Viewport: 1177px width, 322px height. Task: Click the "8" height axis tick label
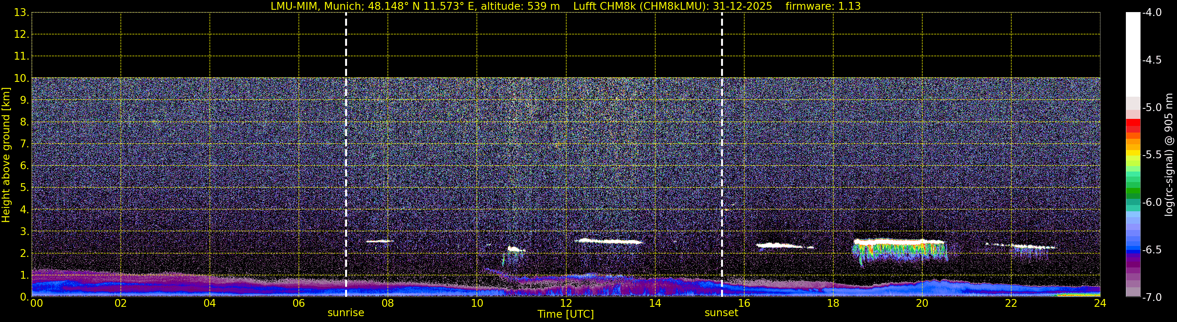click(24, 122)
